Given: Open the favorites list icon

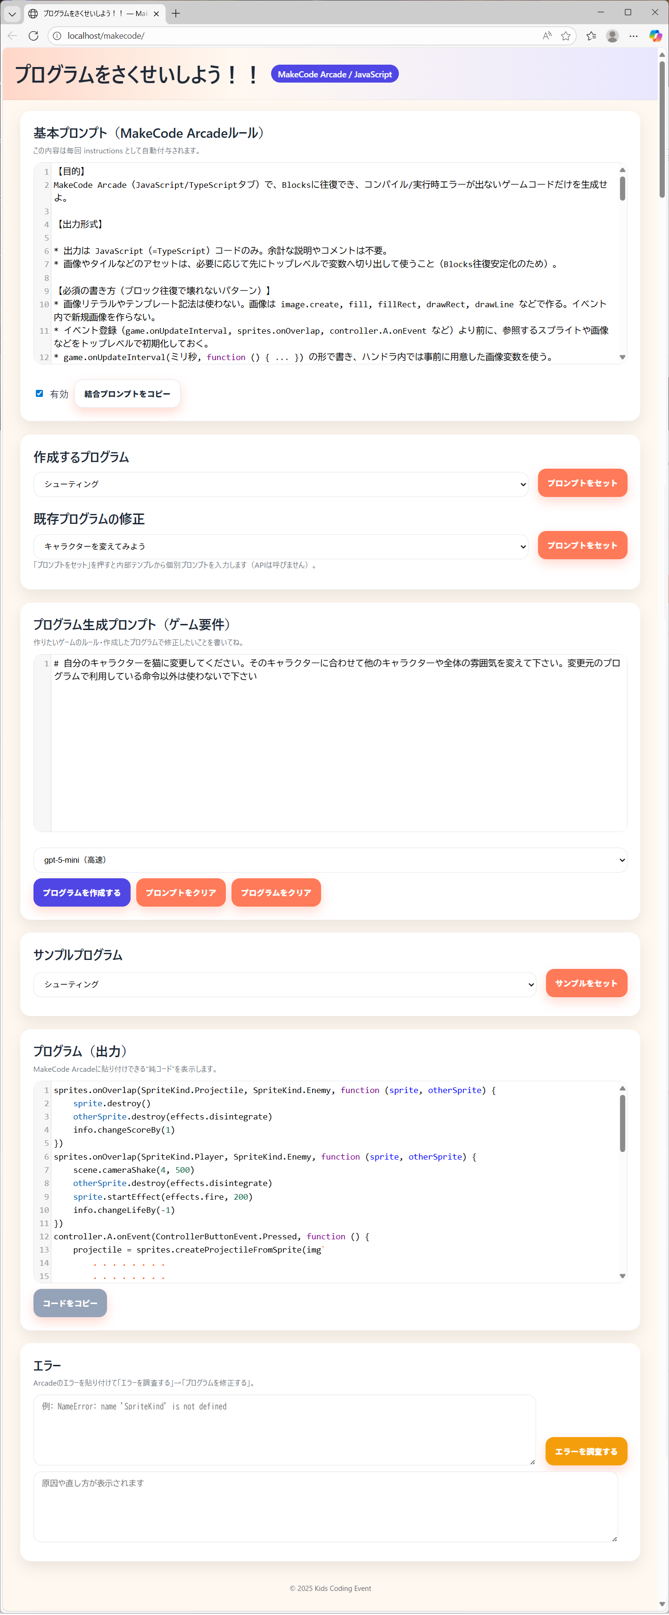Looking at the screenshot, I should point(591,36).
